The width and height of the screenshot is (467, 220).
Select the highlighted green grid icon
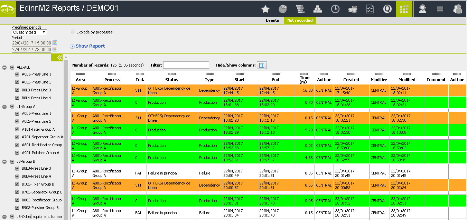[404, 9]
